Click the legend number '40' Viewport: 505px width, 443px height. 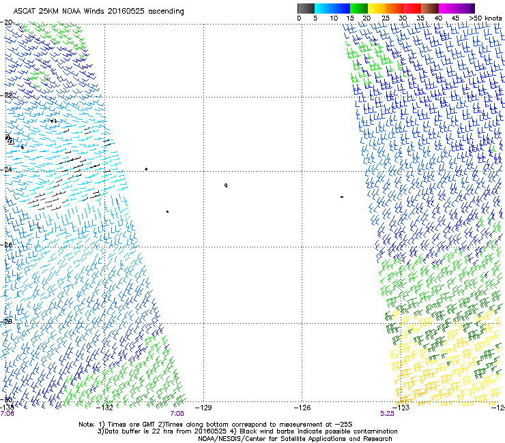[438, 18]
